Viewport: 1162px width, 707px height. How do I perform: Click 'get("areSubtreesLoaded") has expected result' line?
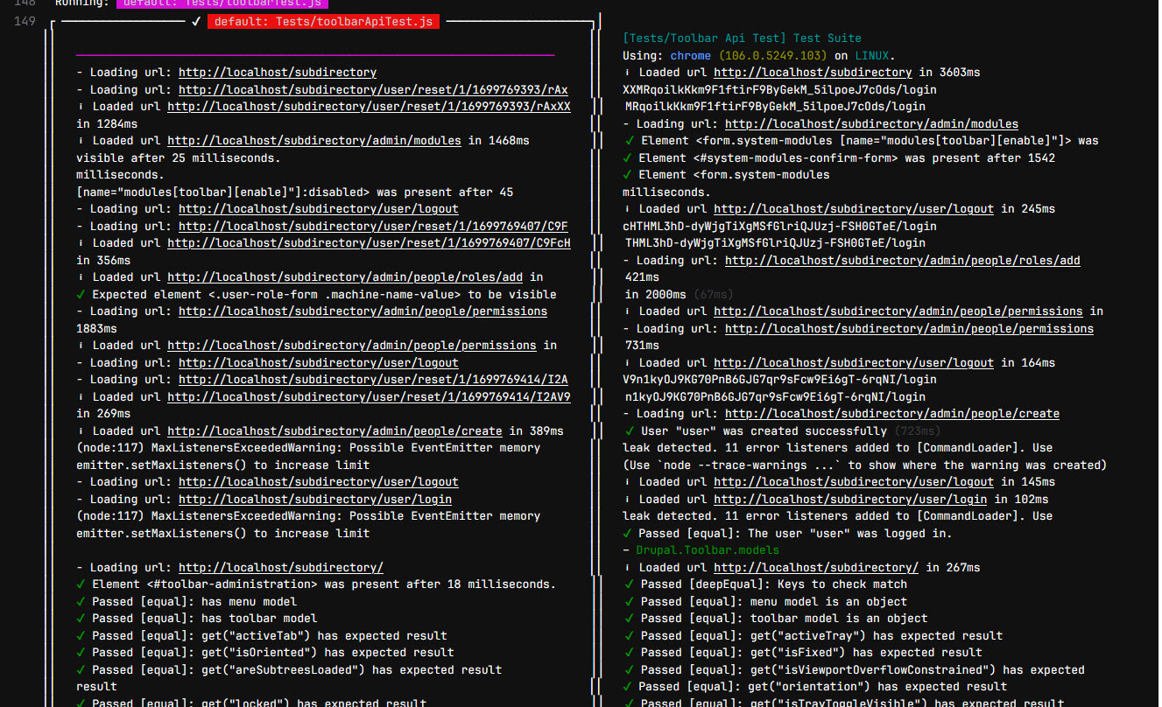[289, 670]
